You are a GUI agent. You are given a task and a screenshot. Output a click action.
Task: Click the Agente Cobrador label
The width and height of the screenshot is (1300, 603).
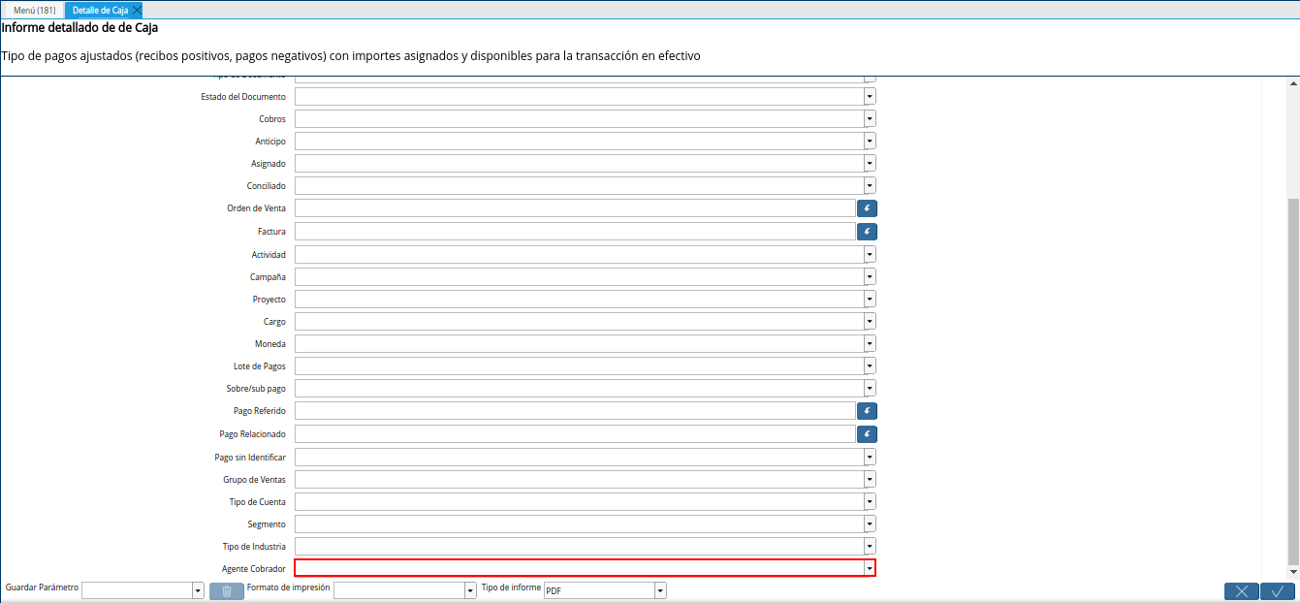coord(254,569)
